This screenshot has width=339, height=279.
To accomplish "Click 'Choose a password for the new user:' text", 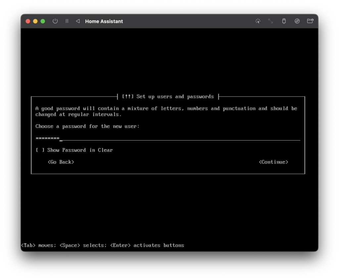I will click(x=87, y=126).
